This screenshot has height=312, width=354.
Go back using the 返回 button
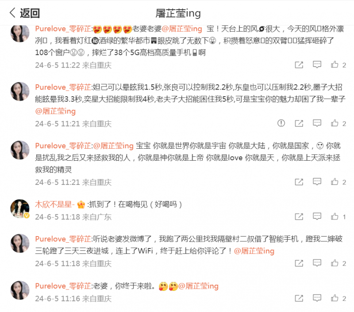tap(25, 13)
